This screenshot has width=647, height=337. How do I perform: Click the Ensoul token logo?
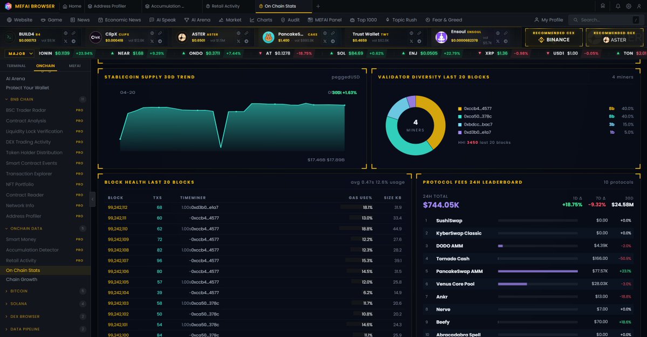point(441,38)
